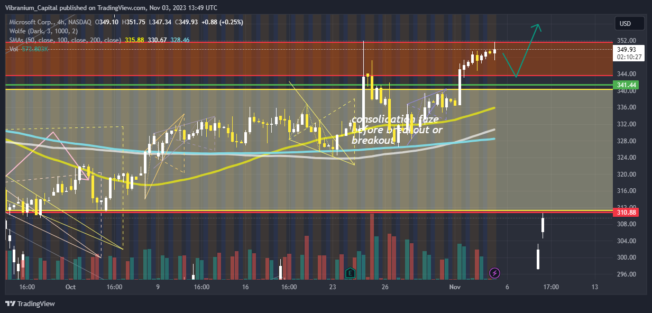The image size is (652, 313).
Task: Click the 316.00 price axis label
Action: point(626,191)
